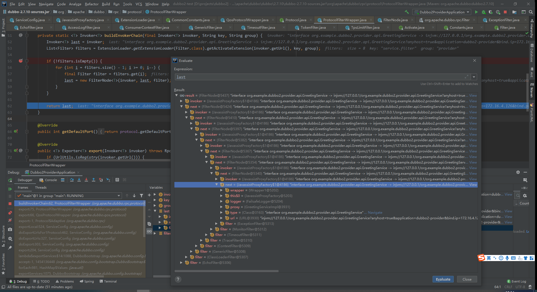
Task: Click Run to Cursor icon
Action: tap(108, 180)
